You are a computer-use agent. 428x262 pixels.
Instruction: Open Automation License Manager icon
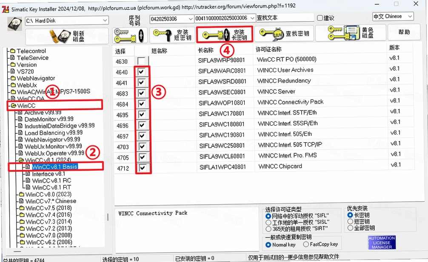(x=382, y=242)
